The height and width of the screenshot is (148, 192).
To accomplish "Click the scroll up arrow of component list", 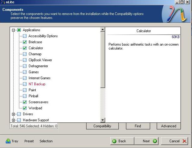I will coord(102,29).
